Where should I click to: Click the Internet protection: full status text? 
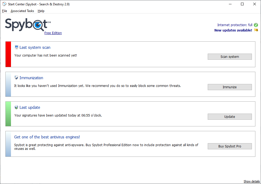[x=235, y=25]
